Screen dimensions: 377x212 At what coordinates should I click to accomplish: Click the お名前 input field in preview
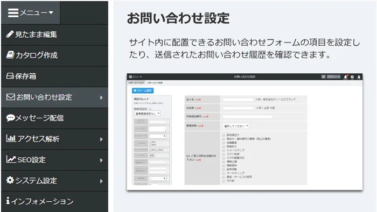(x=238, y=108)
